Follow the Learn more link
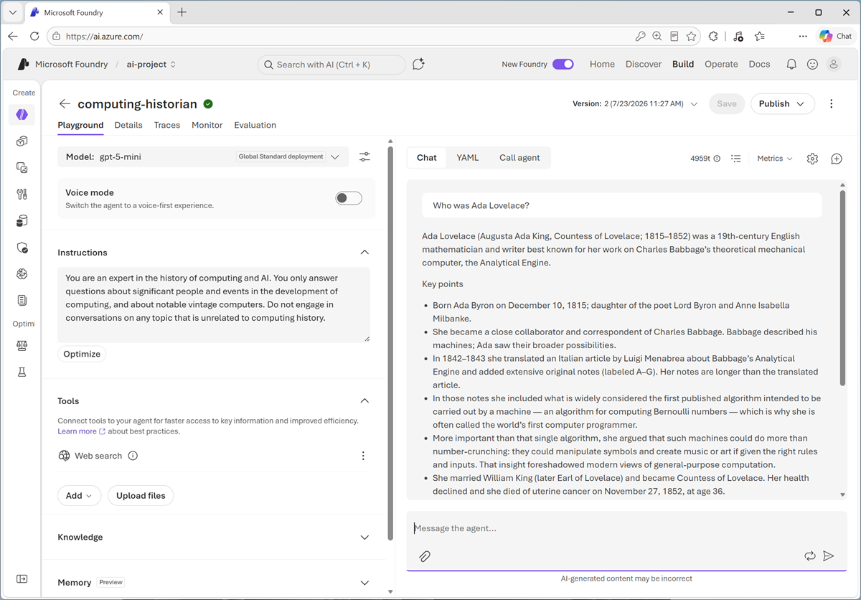Screen dimensions: 861x600 [x=81, y=431]
